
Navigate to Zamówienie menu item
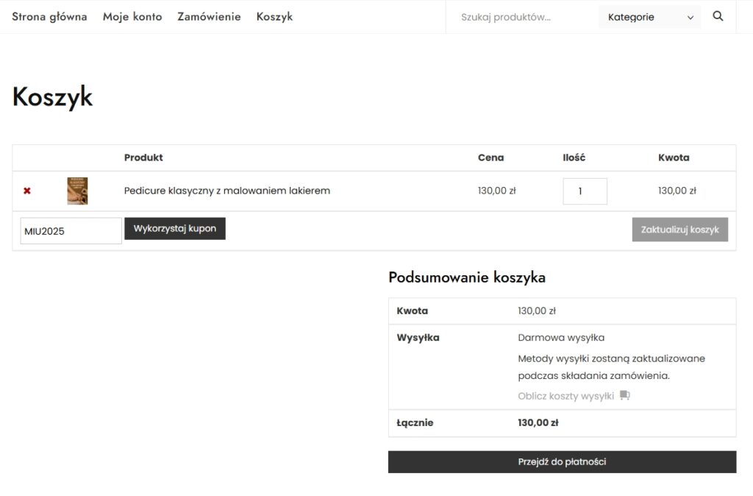(209, 16)
